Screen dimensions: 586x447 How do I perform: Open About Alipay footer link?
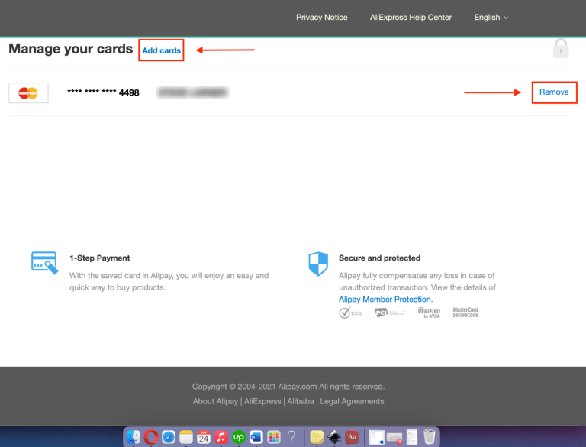click(x=215, y=401)
